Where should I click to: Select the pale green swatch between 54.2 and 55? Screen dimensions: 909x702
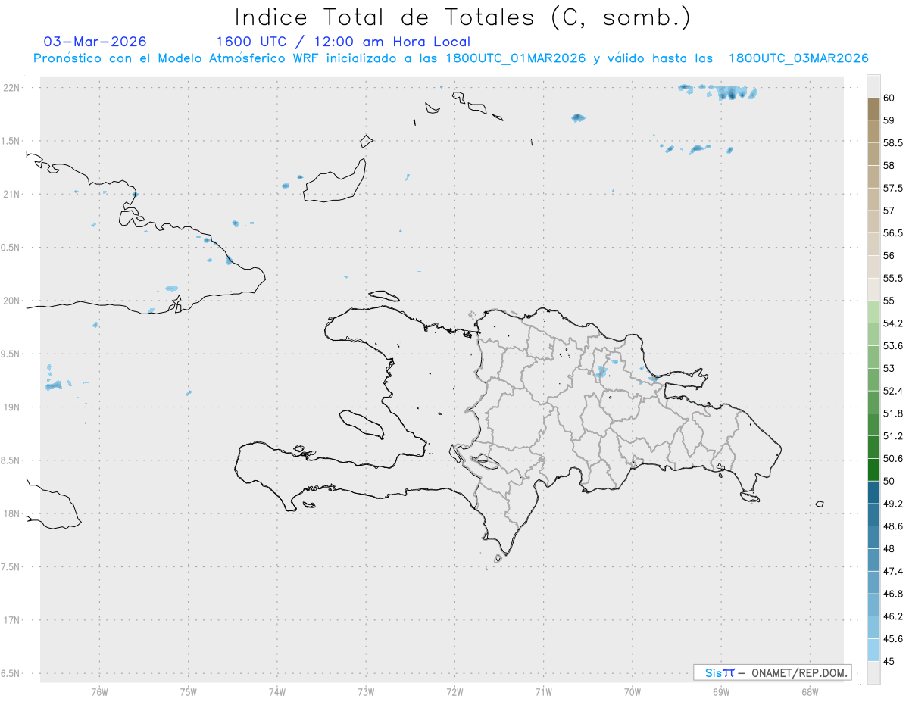873,312
